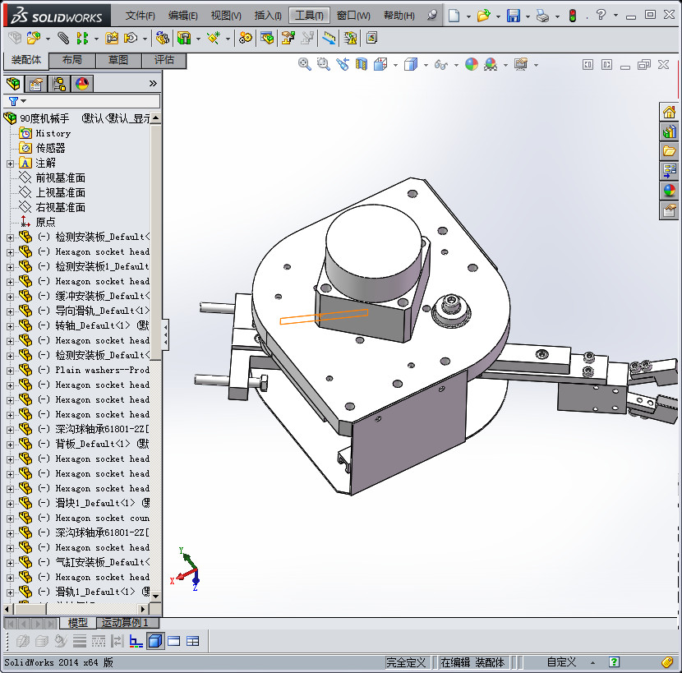
Task: Click the Custom Properties icon in task pane
Action: click(x=669, y=210)
